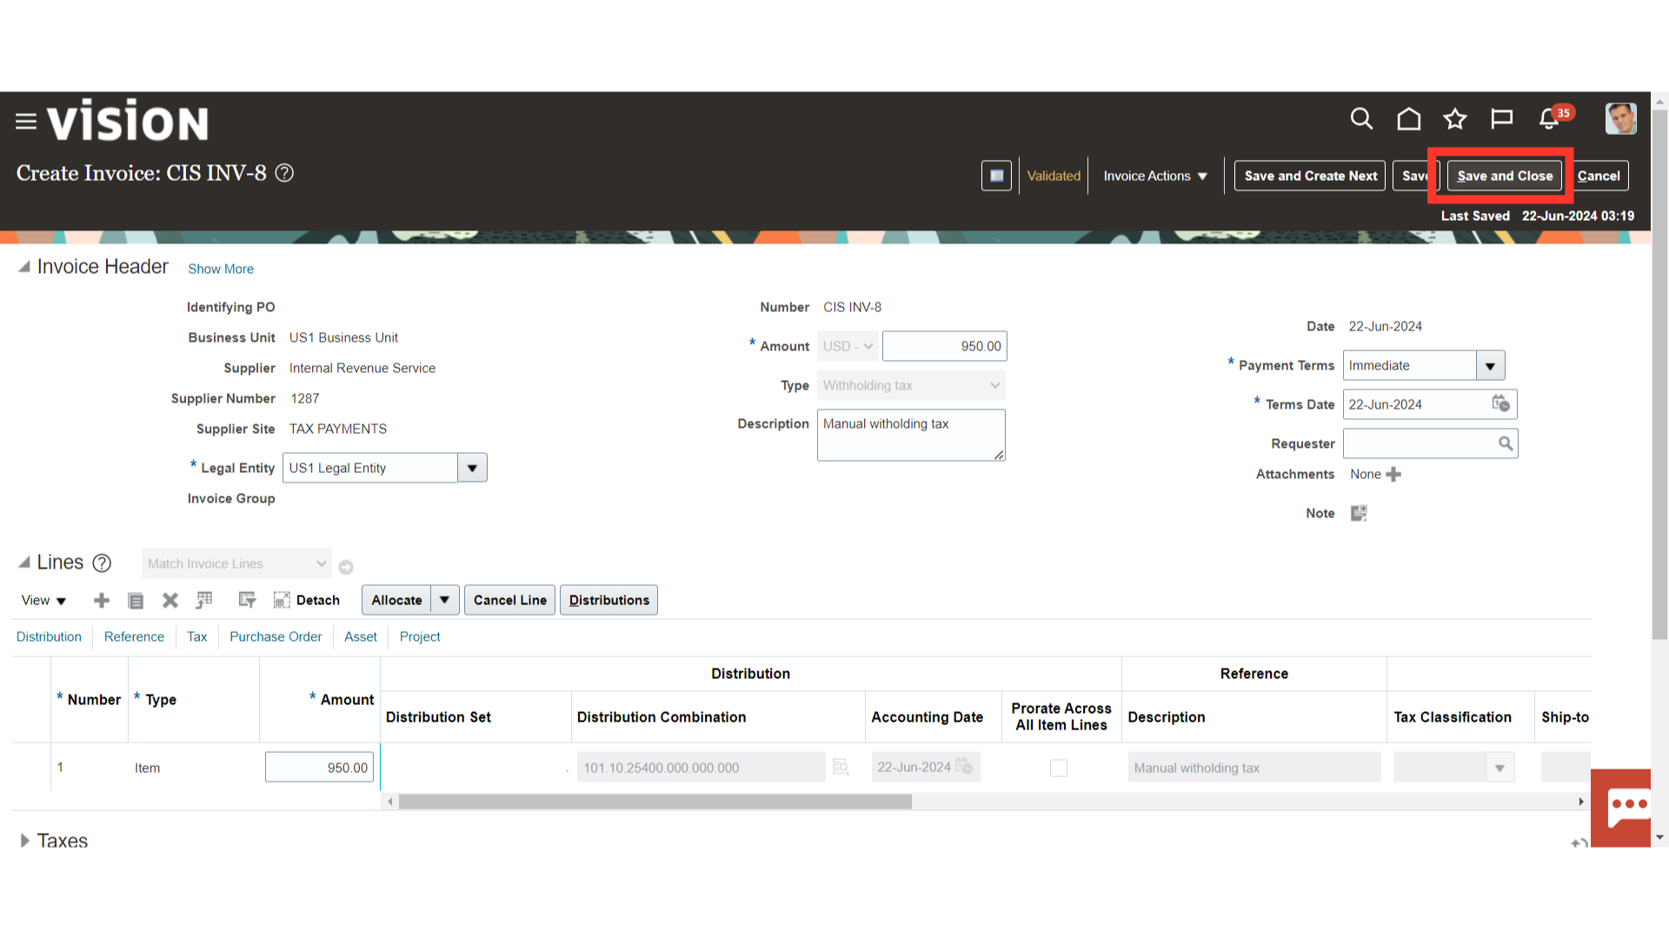Open Allocate split-button dropdown arrow

[x=444, y=600]
